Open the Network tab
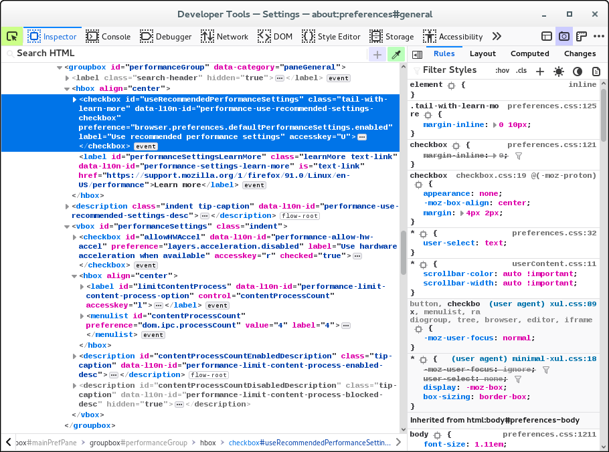Viewport: 609px width, 452px height. pos(224,37)
